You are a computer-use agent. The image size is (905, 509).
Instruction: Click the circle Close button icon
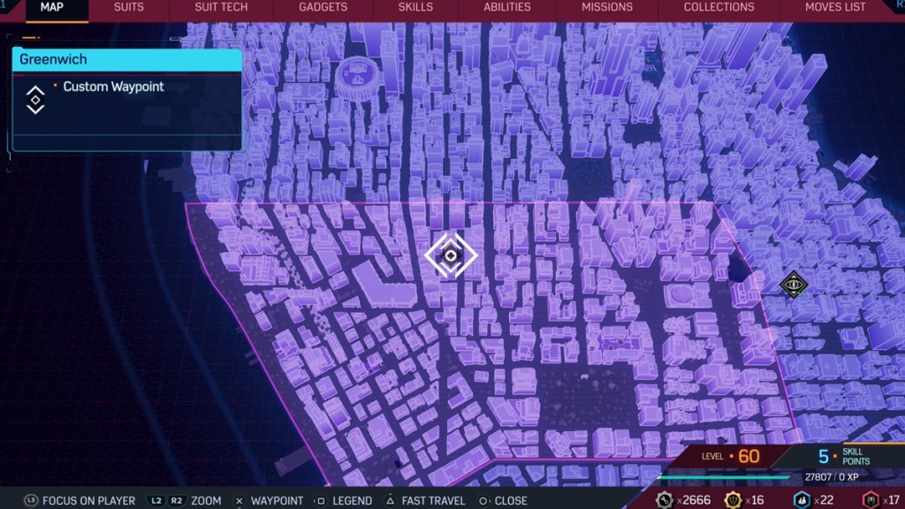tap(482, 500)
